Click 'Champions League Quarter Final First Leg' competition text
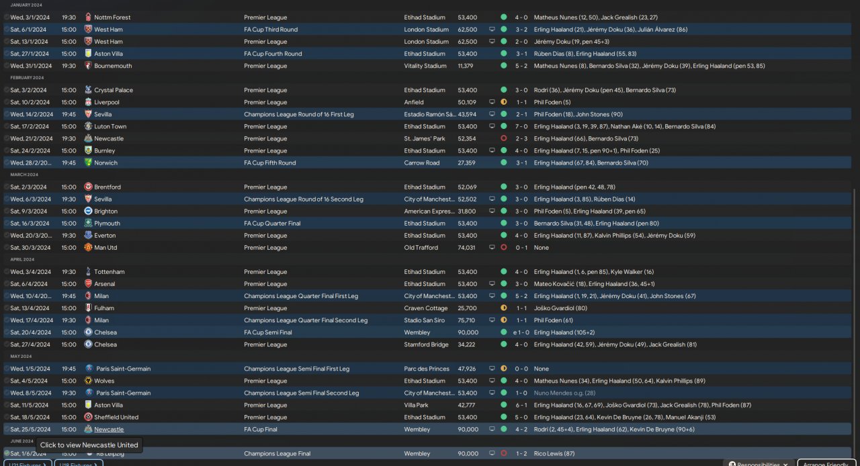Screen dimensions: 860x466 tap(301, 295)
